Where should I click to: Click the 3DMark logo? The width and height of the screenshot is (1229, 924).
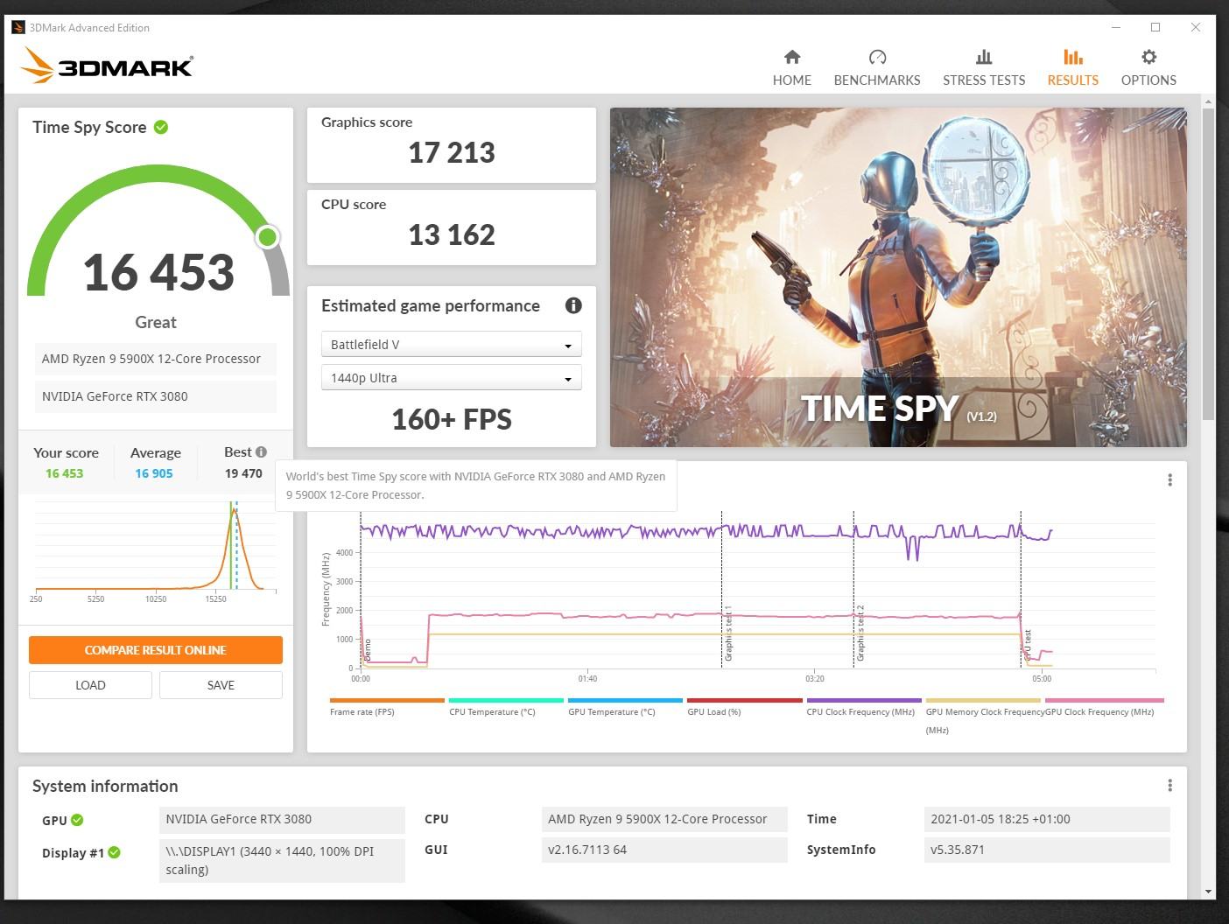point(107,66)
